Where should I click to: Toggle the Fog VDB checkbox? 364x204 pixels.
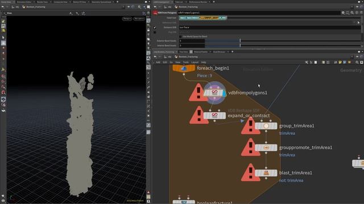[155, 32]
